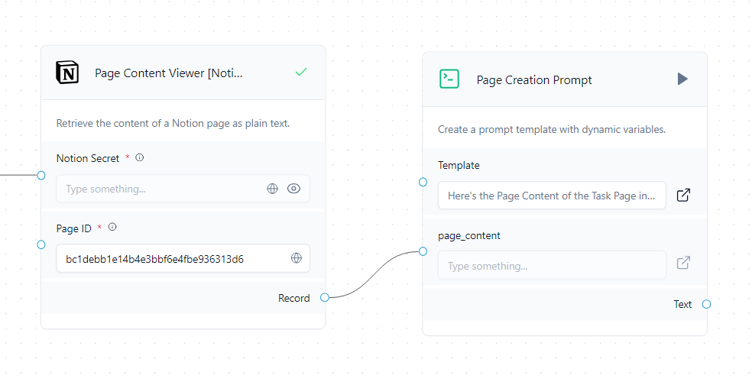Select the Page Content Viewer node title
The width and height of the screenshot is (752, 385).
click(168, 73)
